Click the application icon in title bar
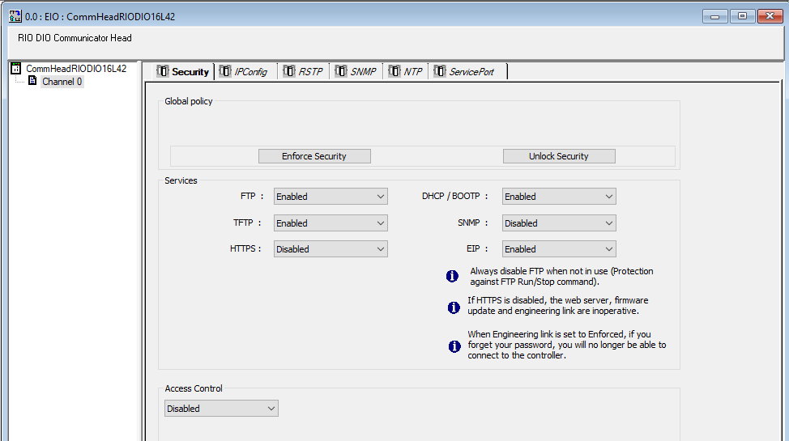 15,16
